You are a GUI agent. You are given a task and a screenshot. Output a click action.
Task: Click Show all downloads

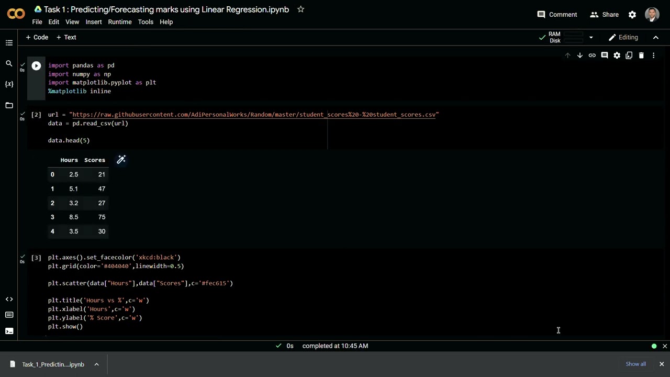635,364
